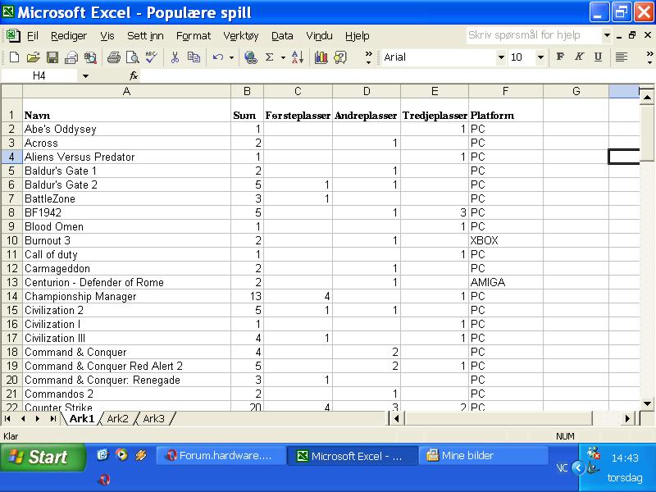Open the Vindu menu

tap(319, 36)
